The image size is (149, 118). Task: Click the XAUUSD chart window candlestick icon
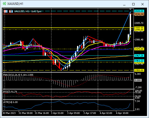coord(4,4)
